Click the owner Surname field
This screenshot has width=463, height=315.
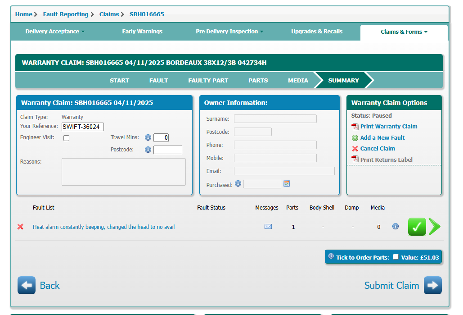tap(275, 119)
